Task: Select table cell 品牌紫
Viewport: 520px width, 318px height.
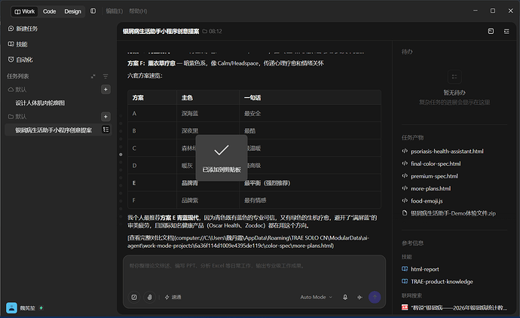Action: tap(190, 200)
